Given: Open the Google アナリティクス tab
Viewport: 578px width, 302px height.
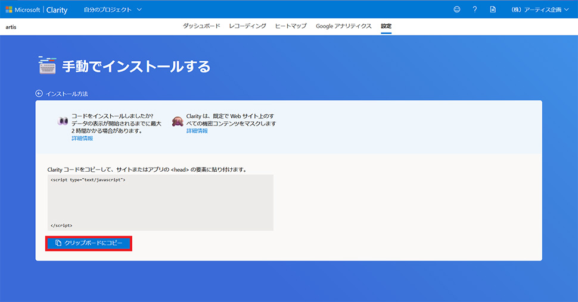Looking at the screenshot, I should pos(344,26).
